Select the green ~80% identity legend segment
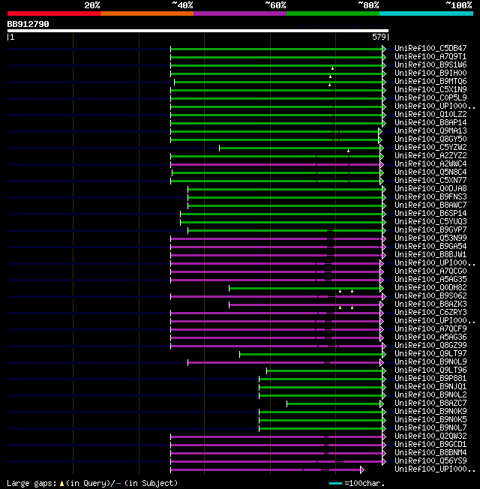 (x=333, y=13)
